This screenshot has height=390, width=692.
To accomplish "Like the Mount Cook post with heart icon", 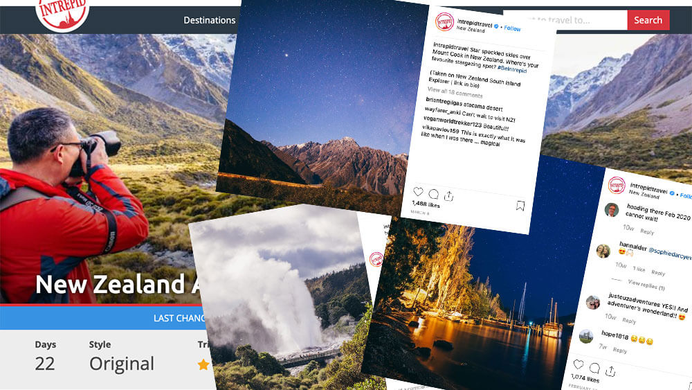I will point(418,192).
